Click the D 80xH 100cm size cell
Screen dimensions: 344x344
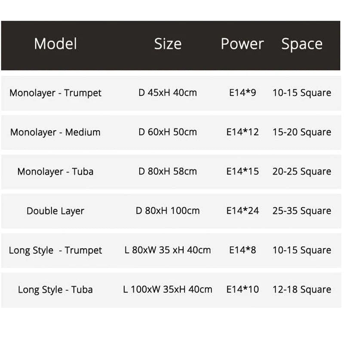coord(168,211)
